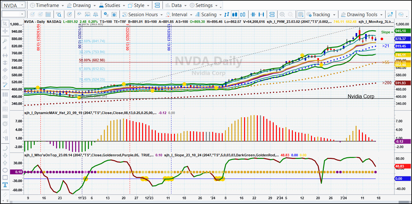
Task: Toggle the filled candlestick chart type
Action: (x=235, y=14)
